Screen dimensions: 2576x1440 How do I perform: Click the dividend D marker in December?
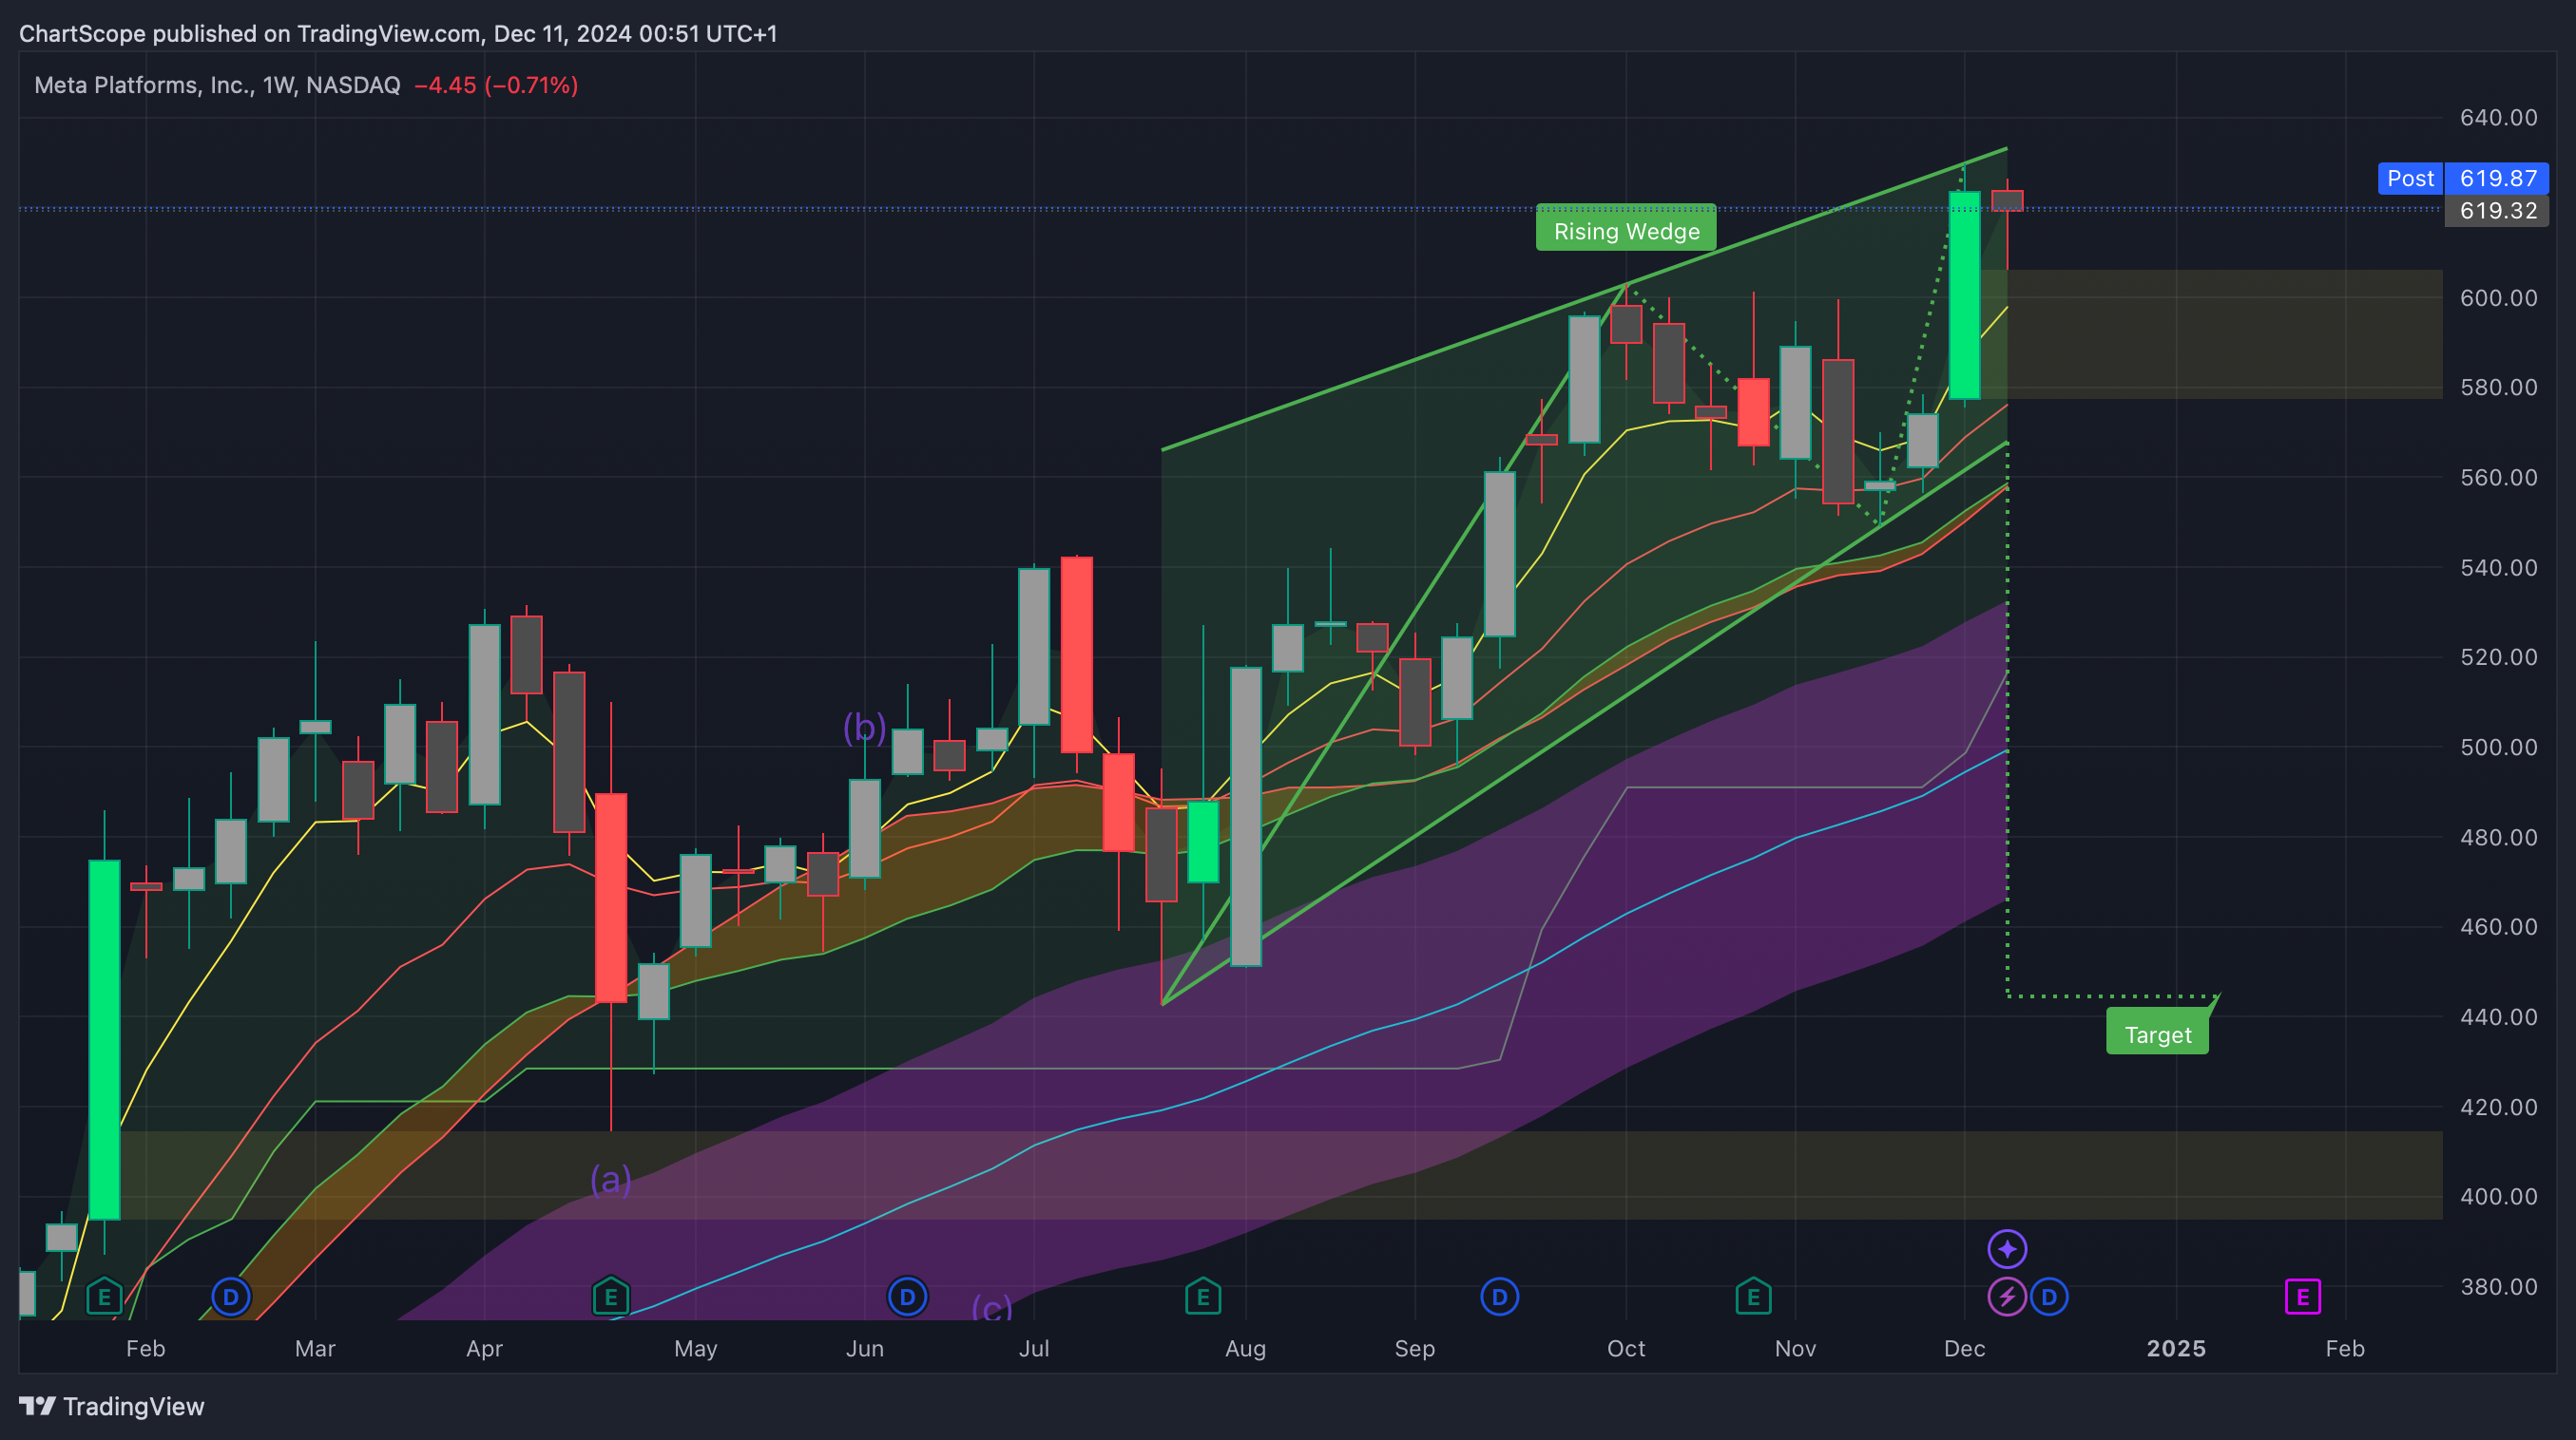click(2049, 1298)
